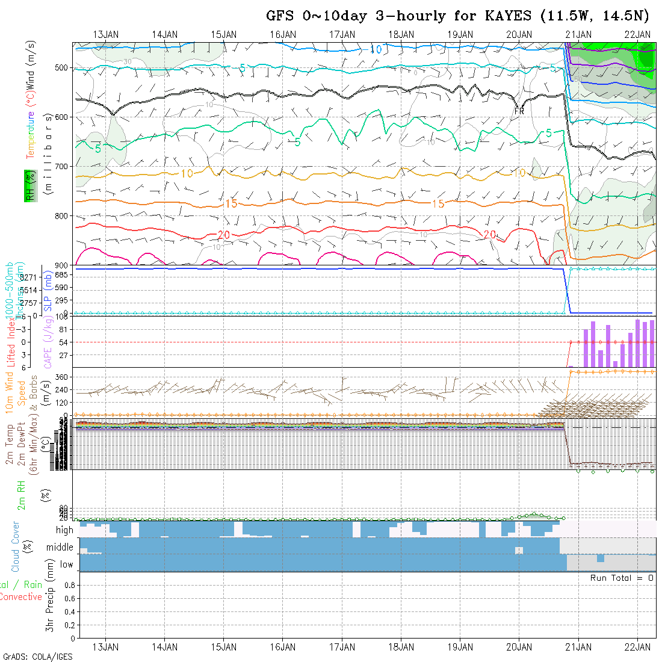Click the 13JAN date label on top axis
This screenshot has height=662, width=662.
(107, 34)
